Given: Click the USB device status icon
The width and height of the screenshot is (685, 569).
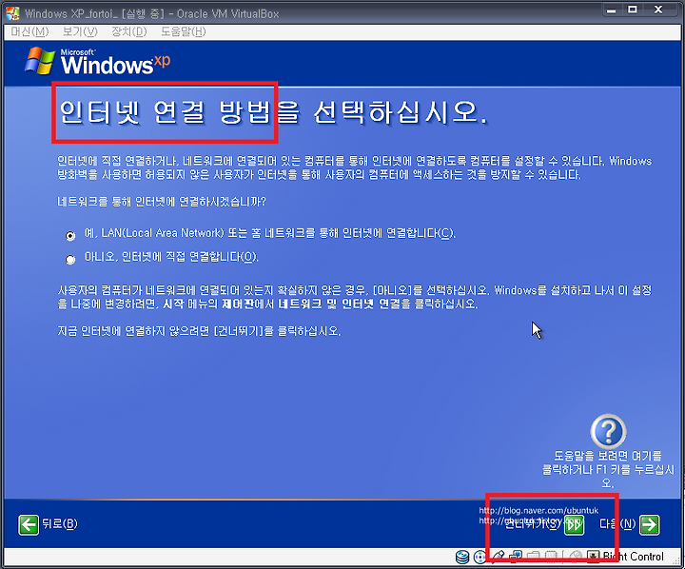Looking at the screenshot, I should click(x=499, y=557).
